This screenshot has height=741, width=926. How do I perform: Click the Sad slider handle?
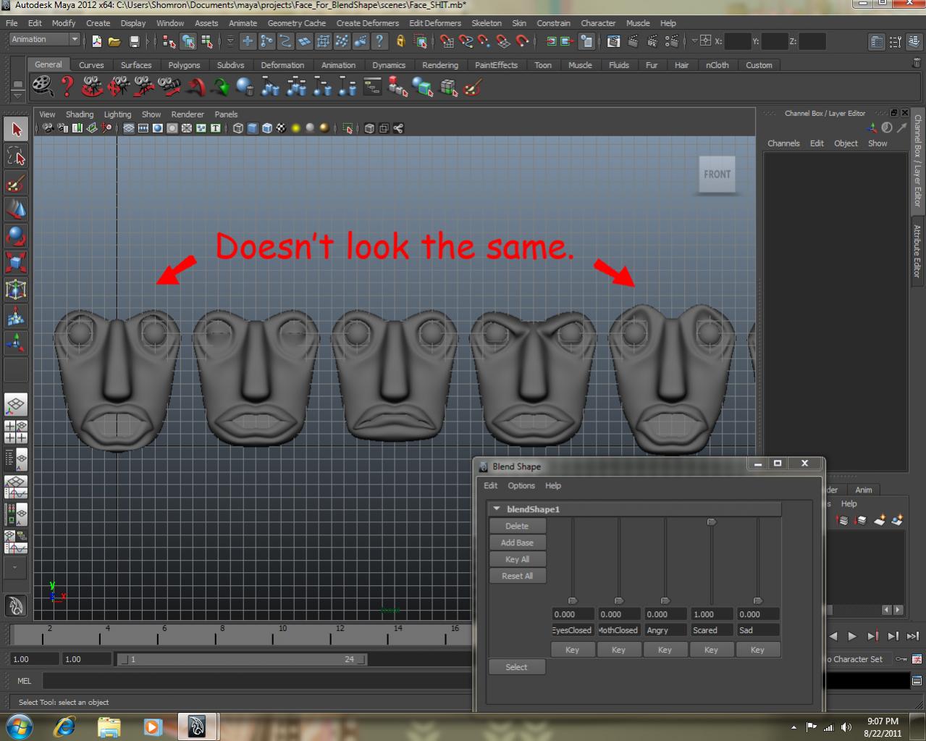(x=758, y=600)
